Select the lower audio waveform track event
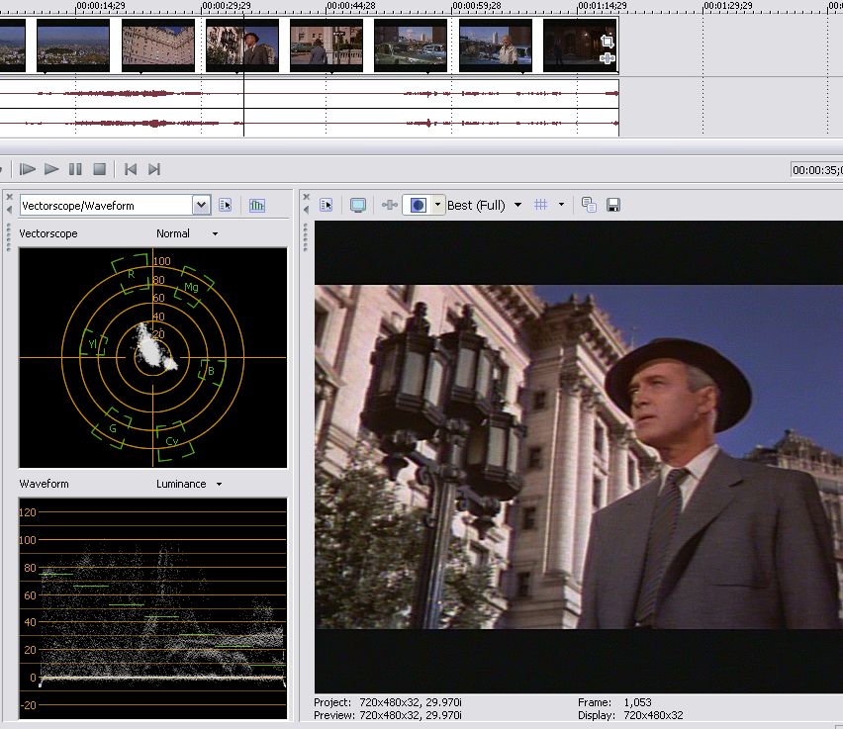The height and width of the screenshot is (729, 843). 310,123
